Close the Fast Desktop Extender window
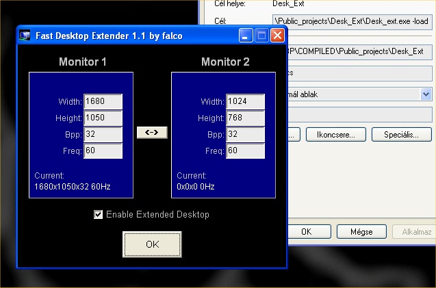Image resolution: width=436 pixels, height=288 pixels. [x=277, y=36]
